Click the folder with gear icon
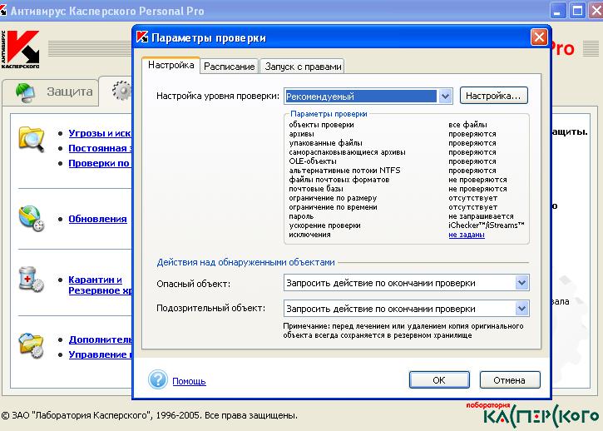 [x=32, y=344]
